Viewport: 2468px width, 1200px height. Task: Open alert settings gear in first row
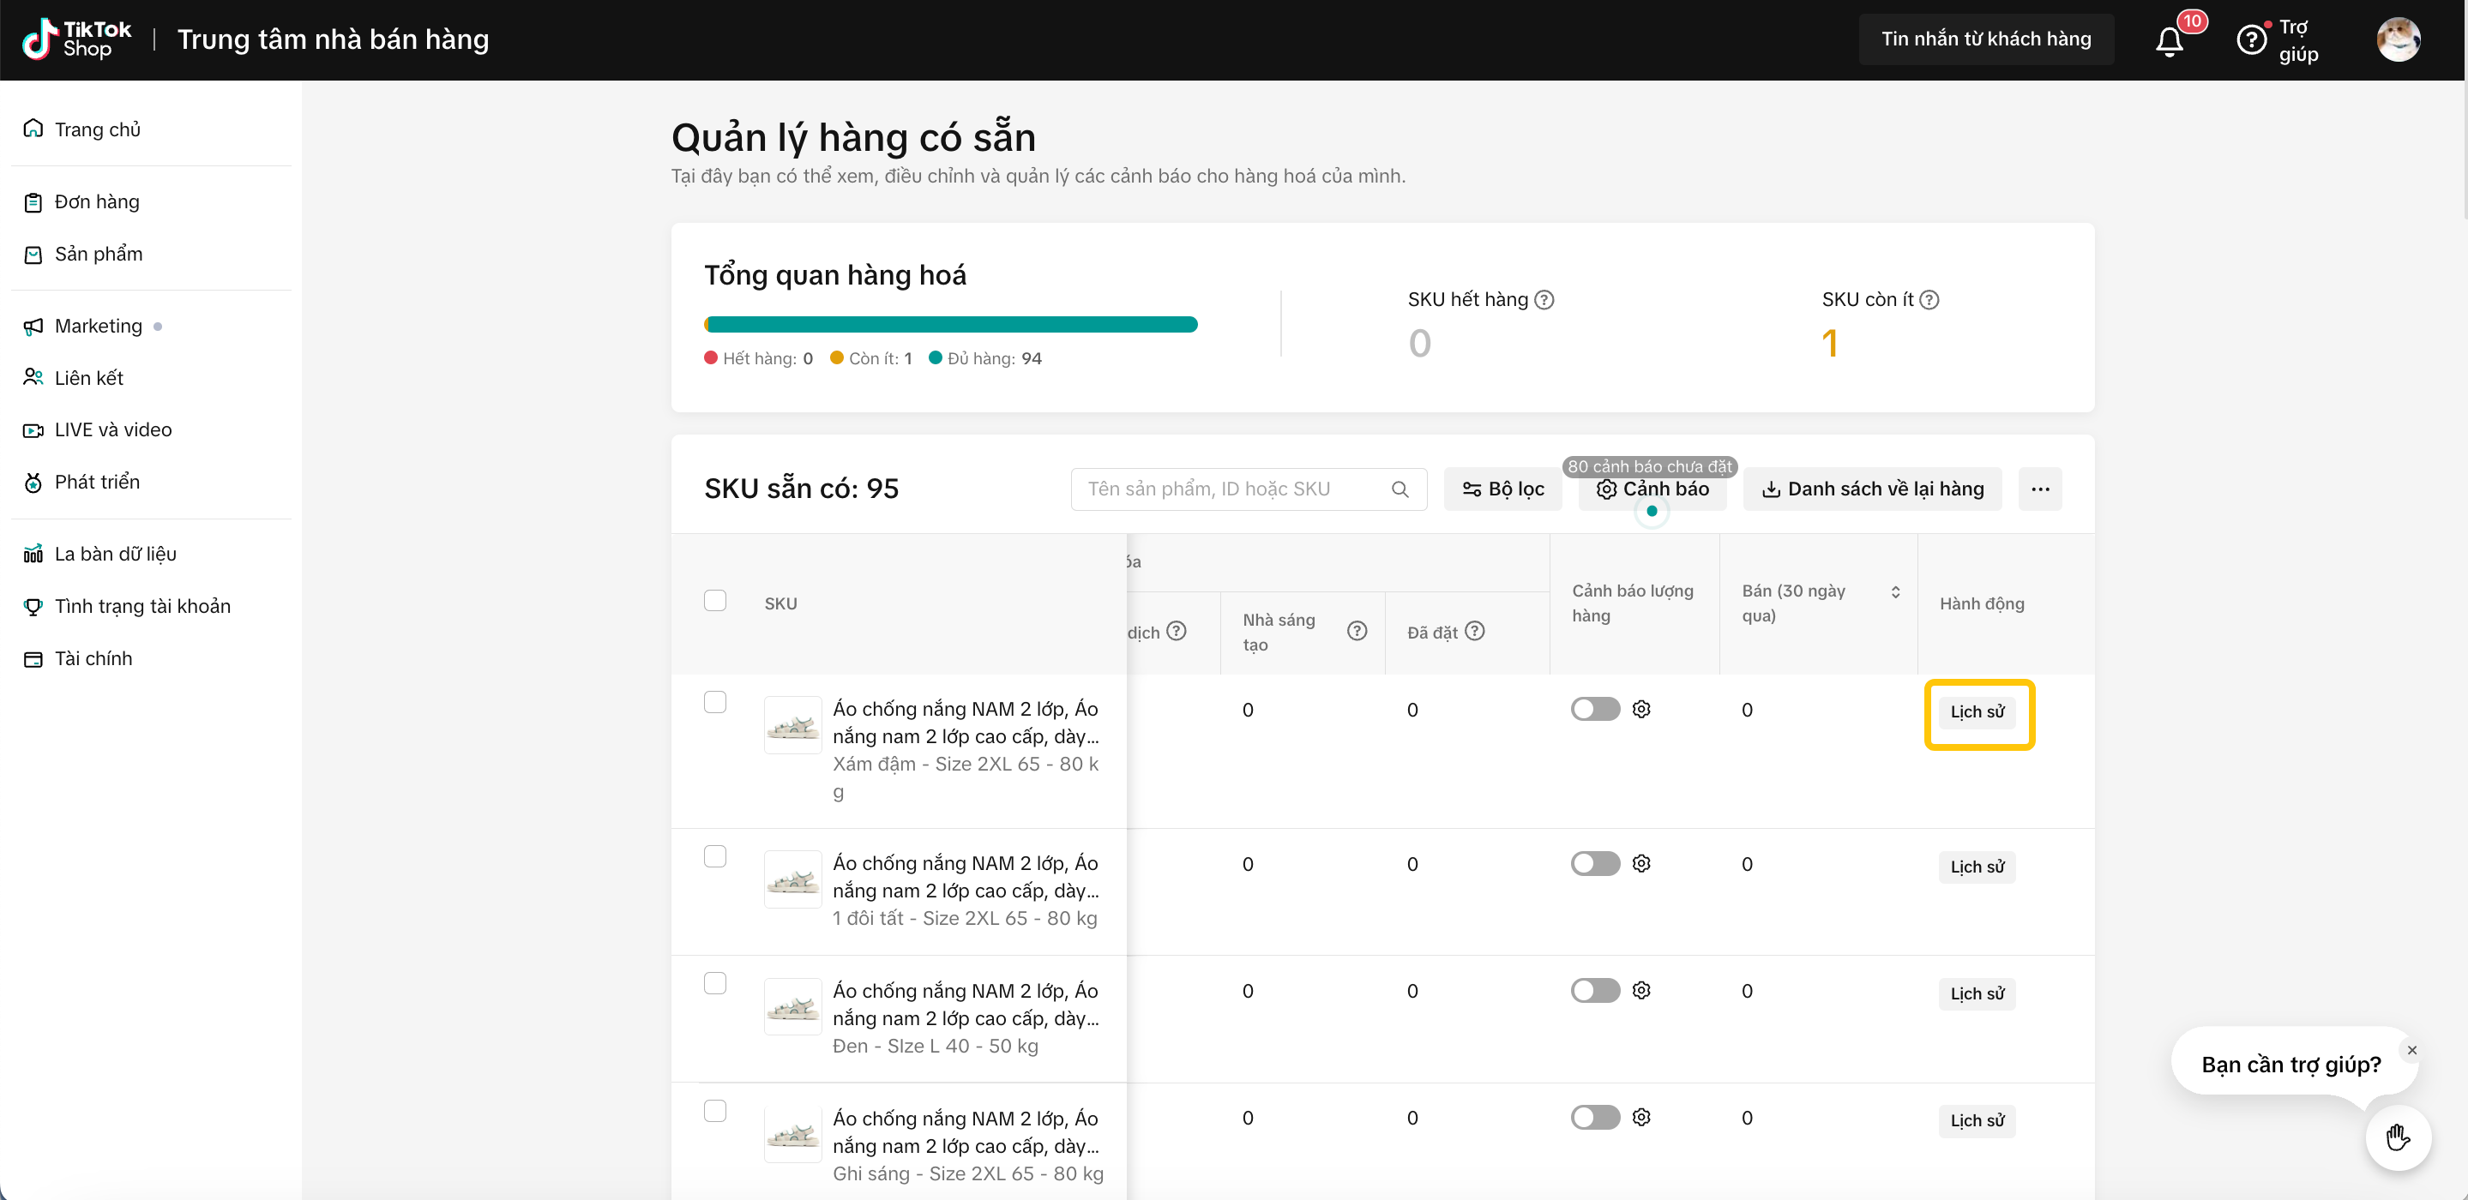click(x=1641, y=710)
